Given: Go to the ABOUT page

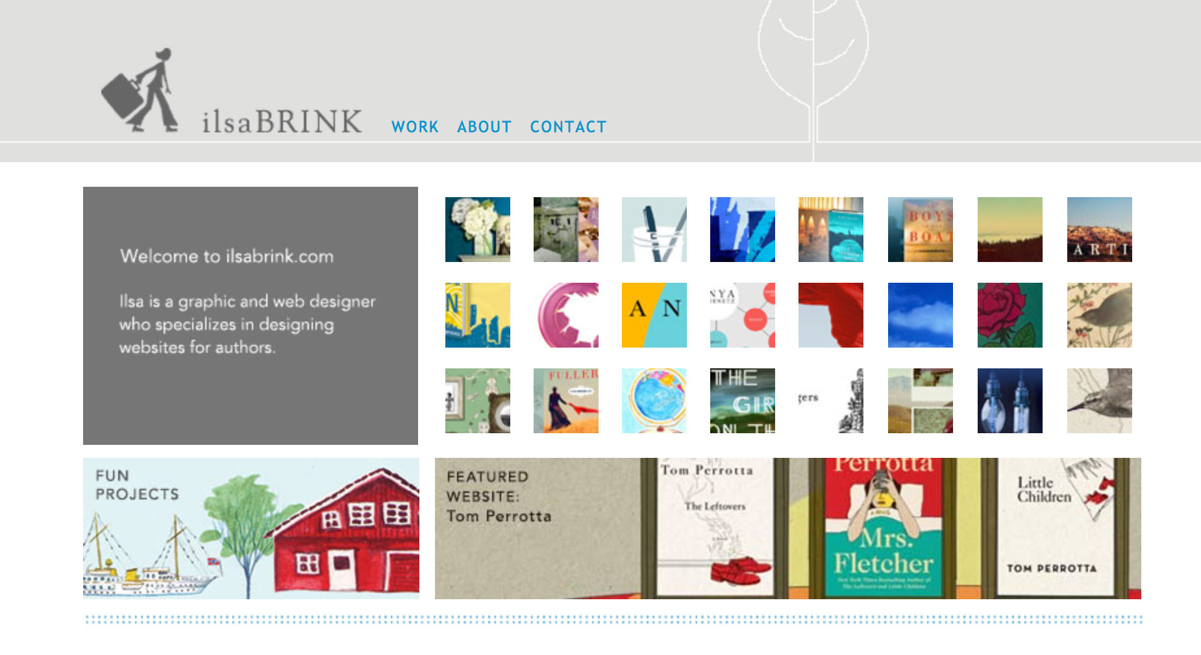Looking at the screenshot, I should pyautogui.click(x=484, y=127).
